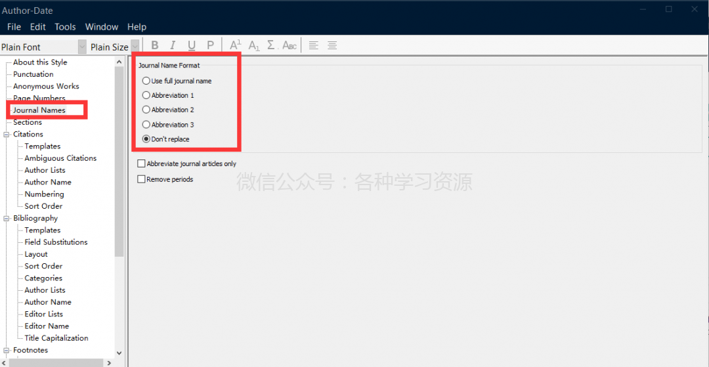
Task: Select About this Style in tree
Action: pyautogui.click(x=40, y=62)
